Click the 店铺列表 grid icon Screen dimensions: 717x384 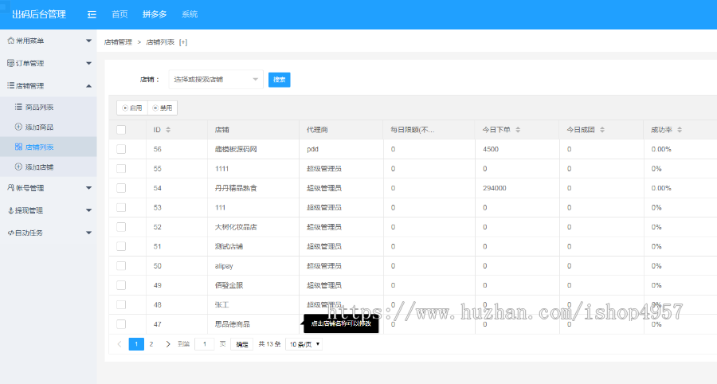point(18,147)
